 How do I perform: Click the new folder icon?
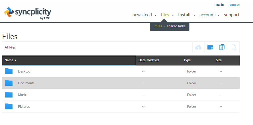pyautogui.click(x=210, y=47)
